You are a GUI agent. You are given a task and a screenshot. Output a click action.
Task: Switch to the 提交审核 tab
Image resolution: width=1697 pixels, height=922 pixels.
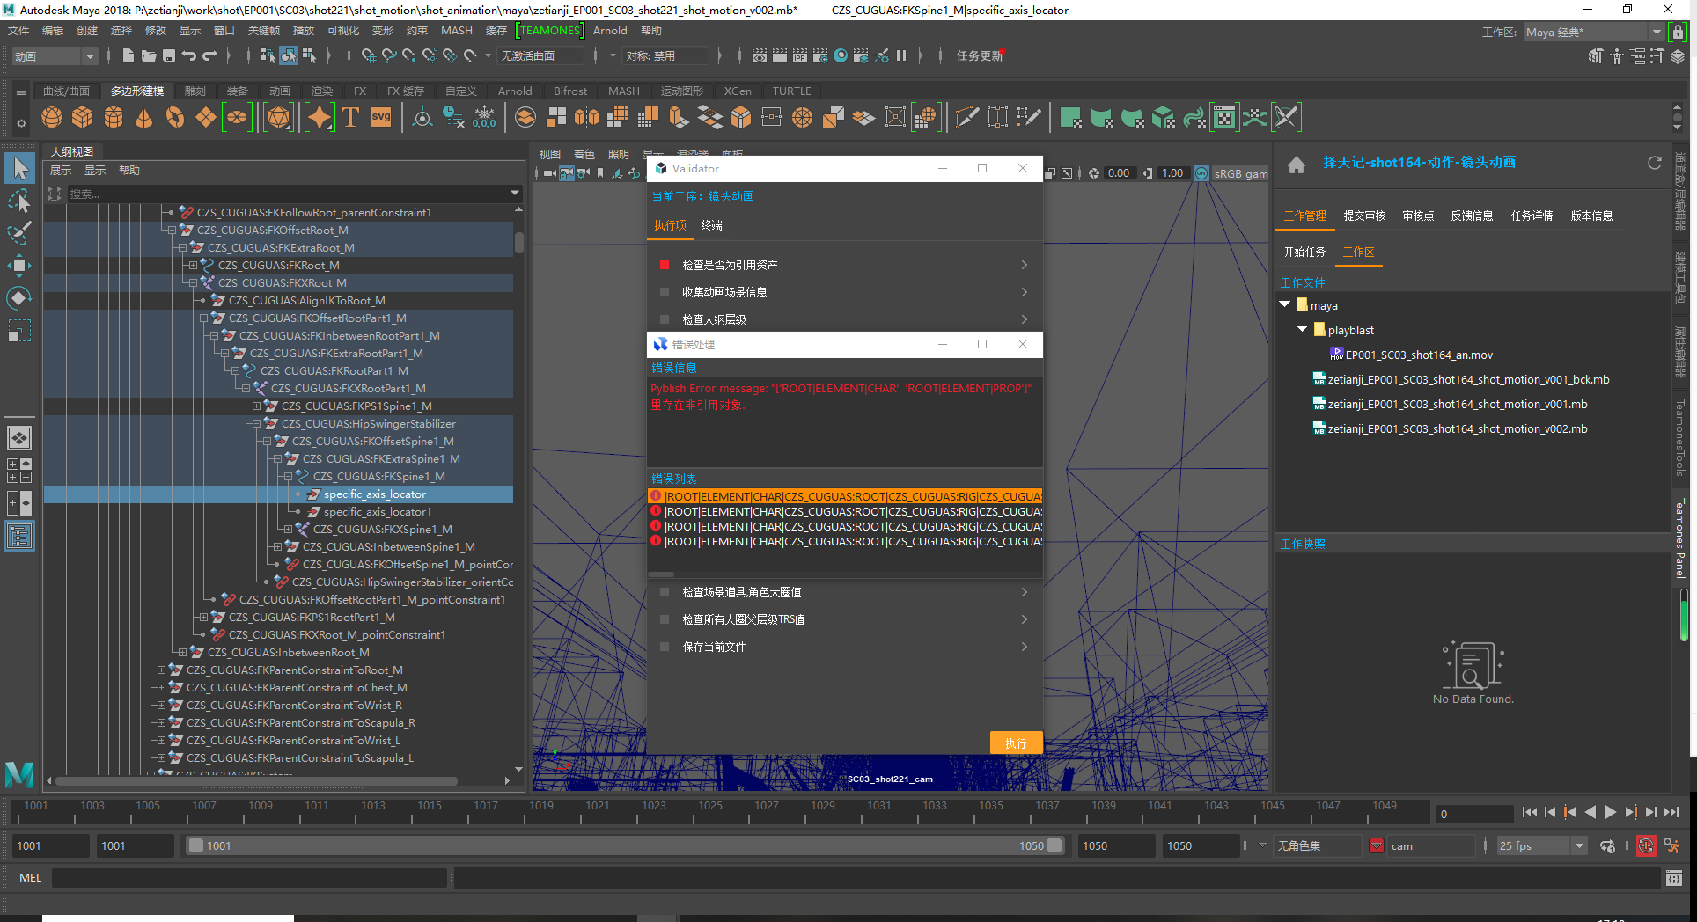point(1363,216)
